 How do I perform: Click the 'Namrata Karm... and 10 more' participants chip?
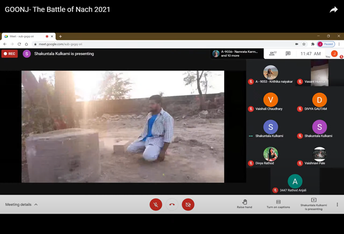pos(238,54)
